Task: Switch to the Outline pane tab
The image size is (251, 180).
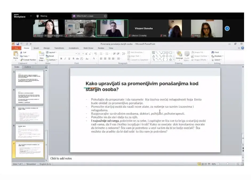Action: [x=27, y=67]
